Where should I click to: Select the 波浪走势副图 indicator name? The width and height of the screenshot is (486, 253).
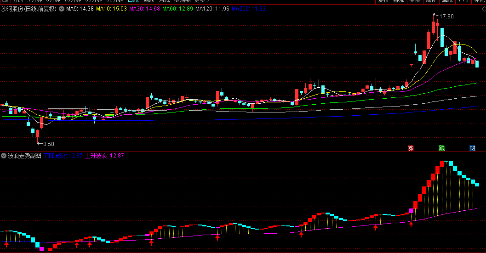coord(24,156)
